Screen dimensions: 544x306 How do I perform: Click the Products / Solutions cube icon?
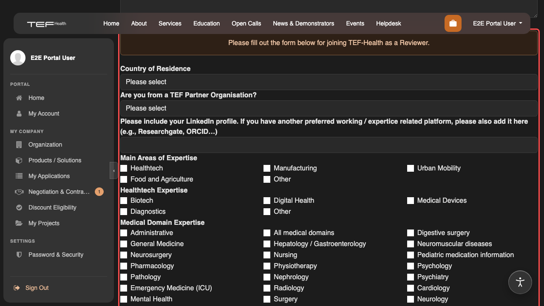[19, 160]
